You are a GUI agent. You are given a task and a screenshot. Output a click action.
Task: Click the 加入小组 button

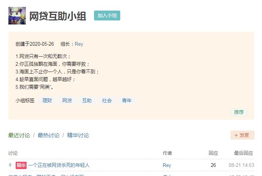107,16
